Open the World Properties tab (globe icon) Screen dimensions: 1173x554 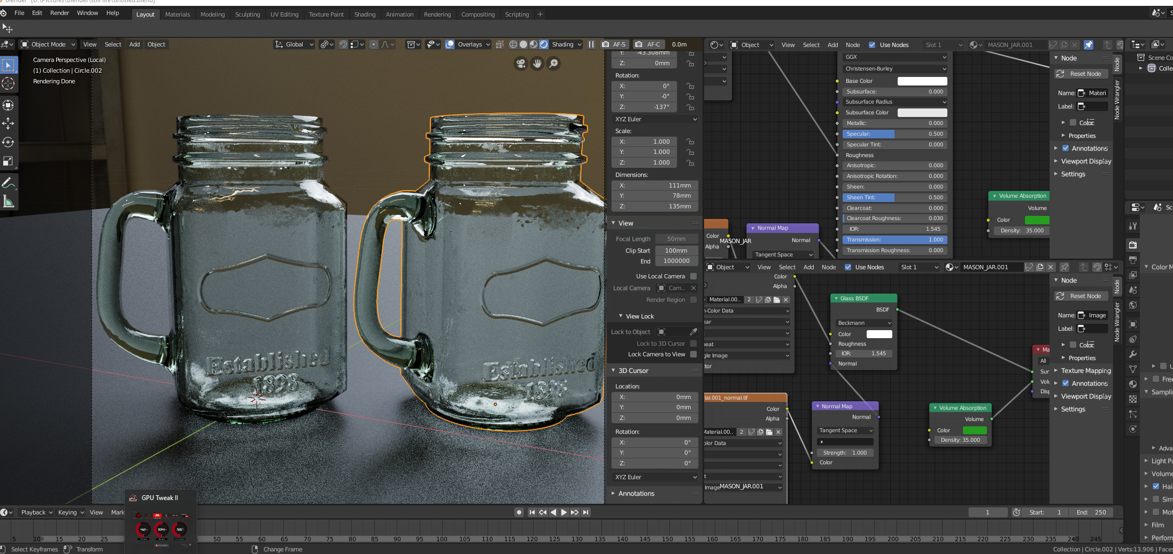tap(1132, 306)
